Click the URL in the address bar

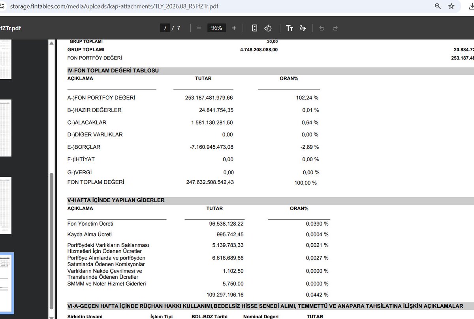coord(114,6)
